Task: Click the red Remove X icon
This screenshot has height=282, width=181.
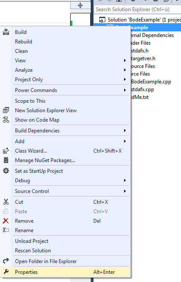Action: click(x=6, y=221)
